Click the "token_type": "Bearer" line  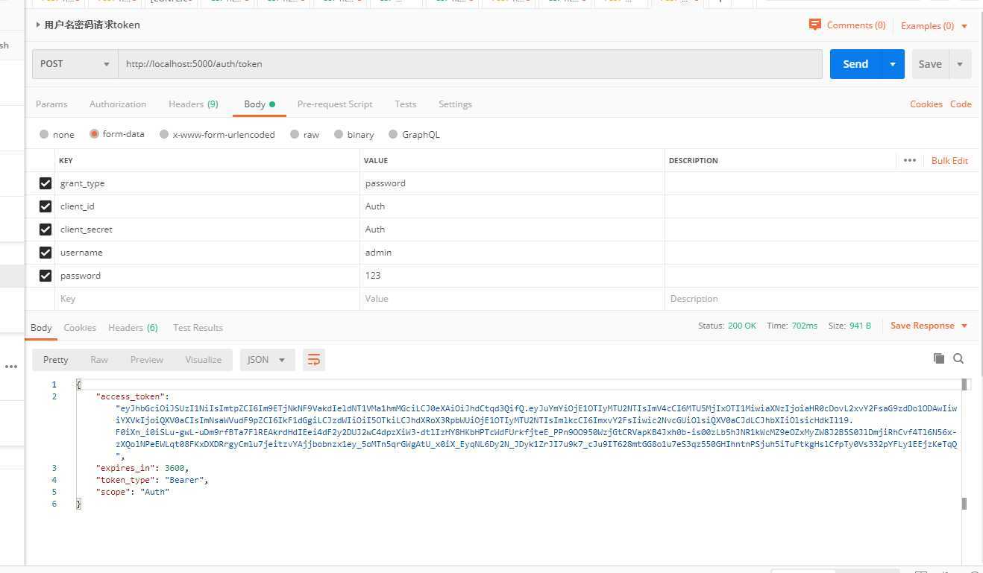pos(152,480)
